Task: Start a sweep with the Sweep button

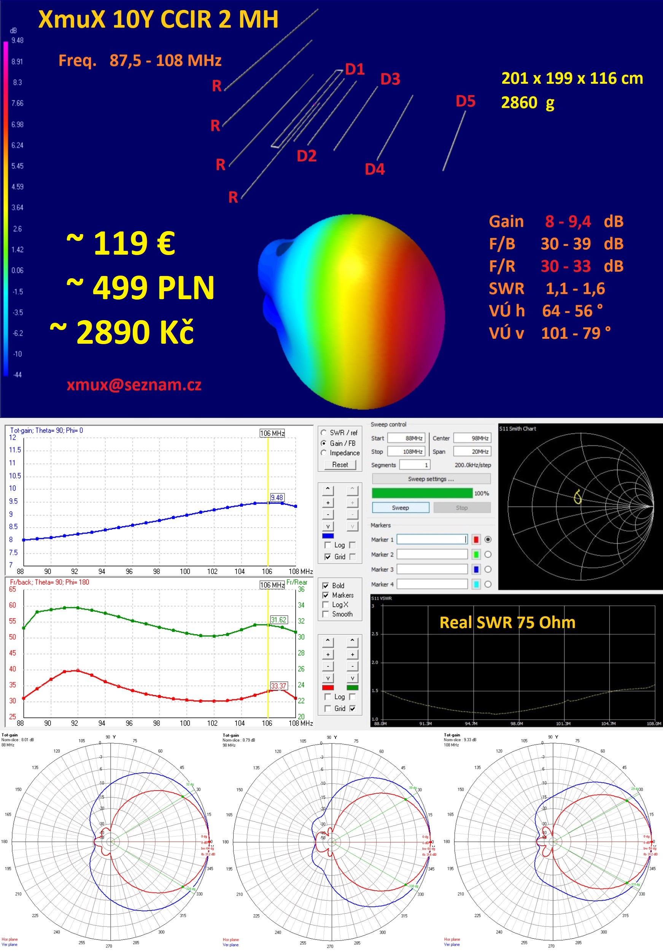Action: (x=401, y=507)
